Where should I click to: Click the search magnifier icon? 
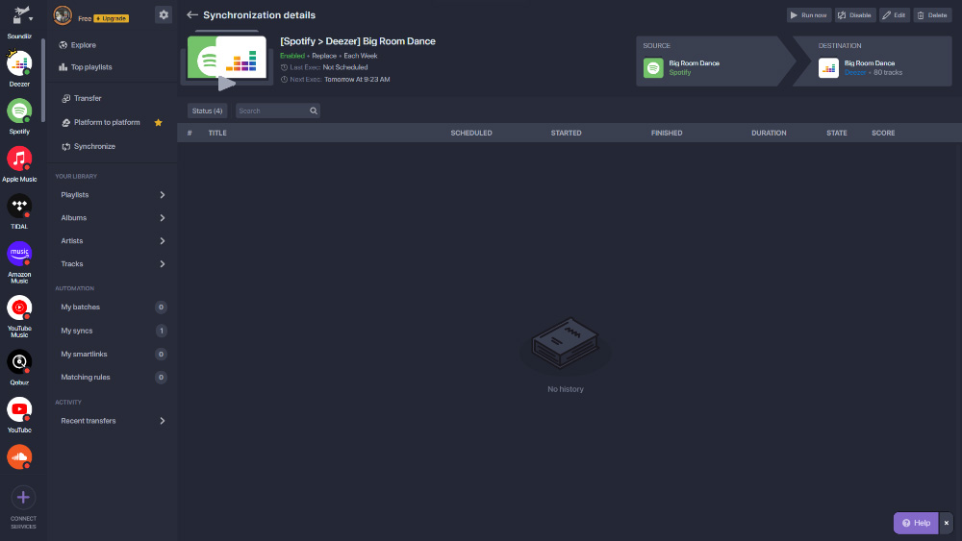314,111
